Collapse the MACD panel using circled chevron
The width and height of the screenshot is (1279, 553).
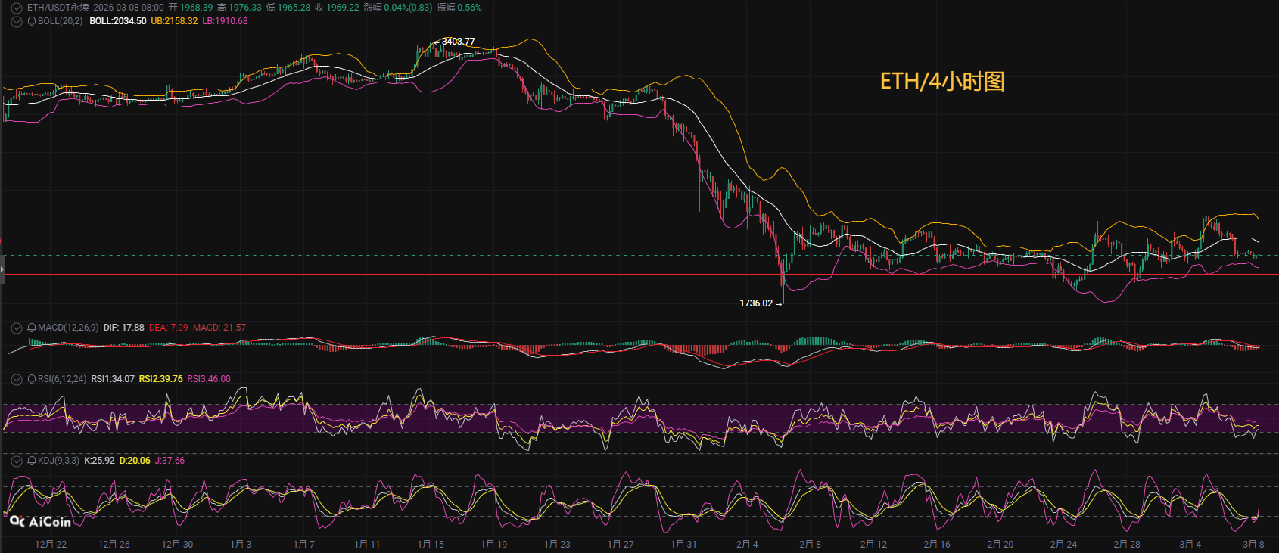click(16, 328)
